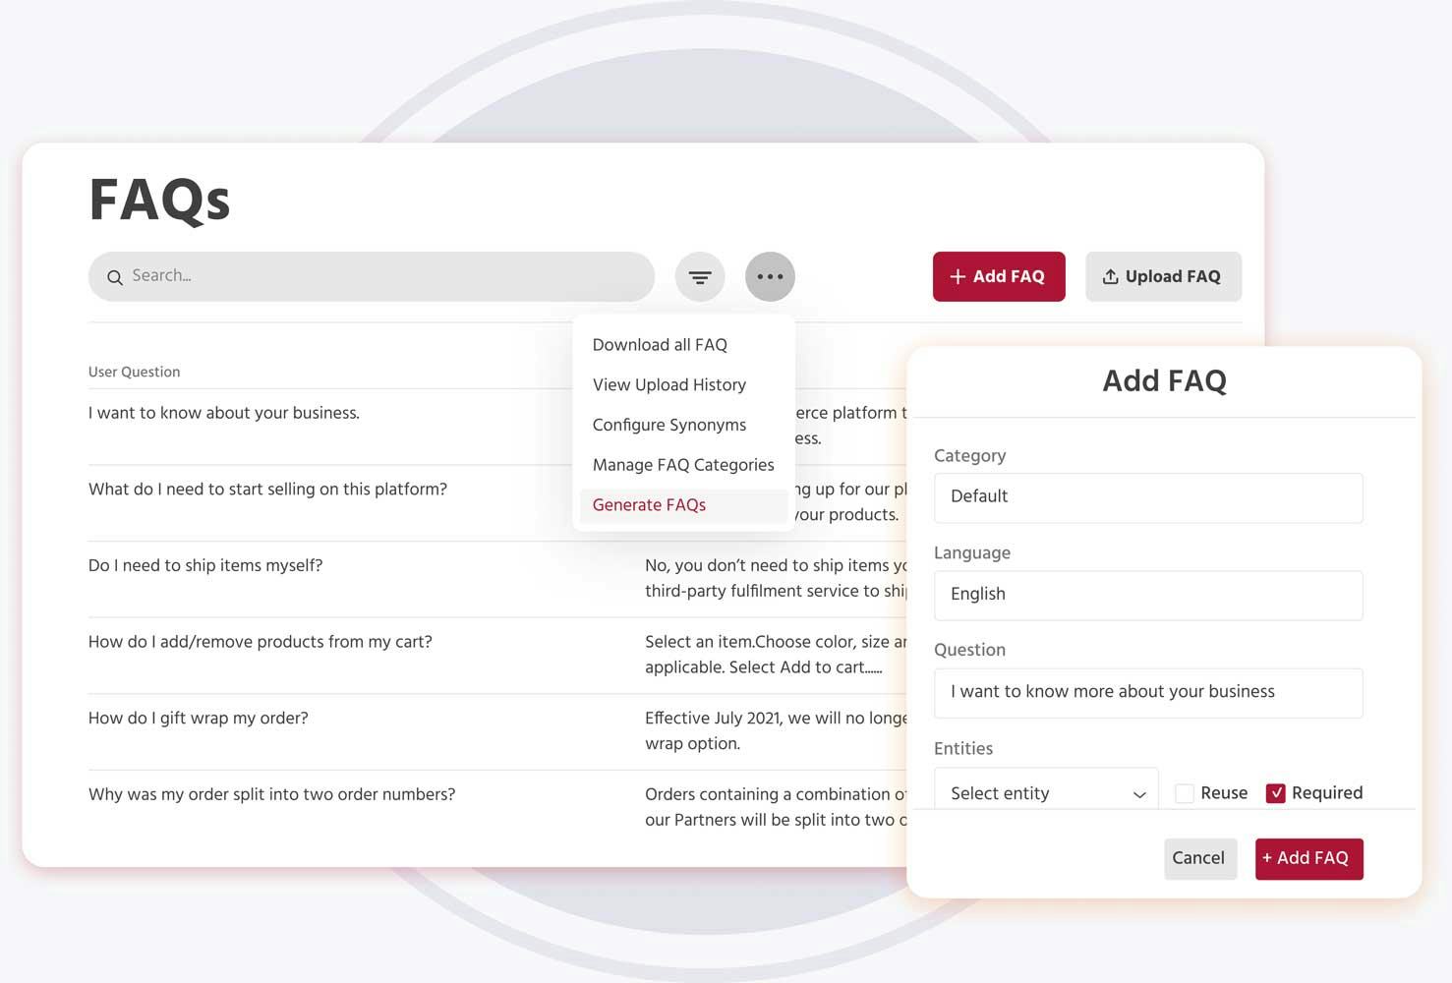Click the upload icon on Upload FAQ button
1452x983 pixels.
1112,276
